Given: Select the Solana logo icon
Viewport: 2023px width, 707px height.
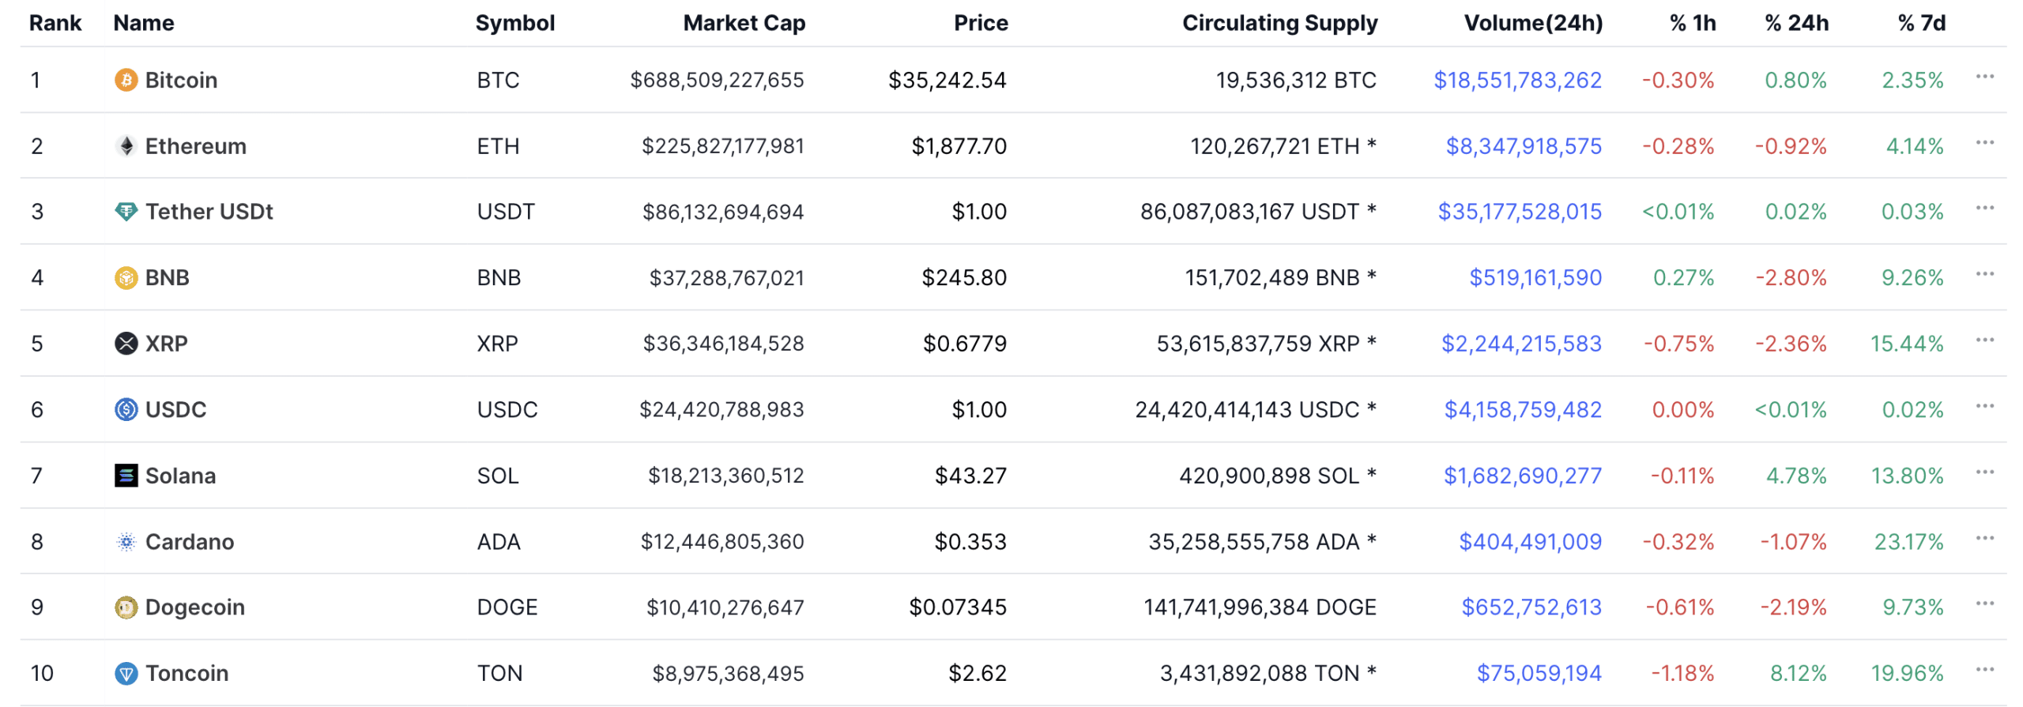Looking at the screenshot, I should [125, 476].
